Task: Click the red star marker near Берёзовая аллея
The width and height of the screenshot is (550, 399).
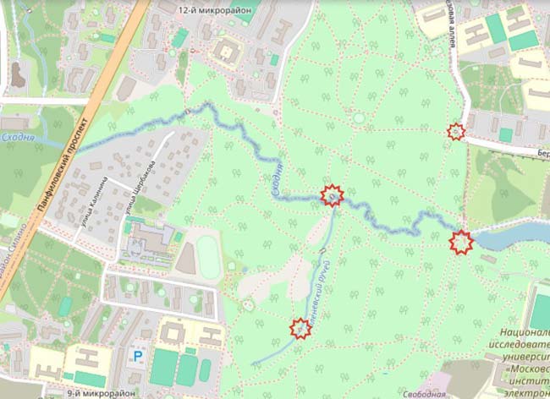Action: click(x=456, y=132)
